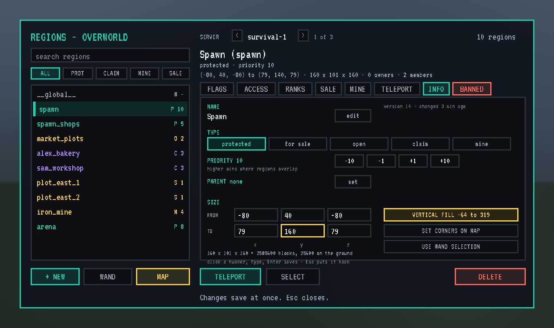Increase priority by 1
Viewport: 554px width, 328px height.
(413, 161)
